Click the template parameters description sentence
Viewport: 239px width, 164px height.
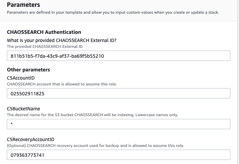(x=113, y=12)
